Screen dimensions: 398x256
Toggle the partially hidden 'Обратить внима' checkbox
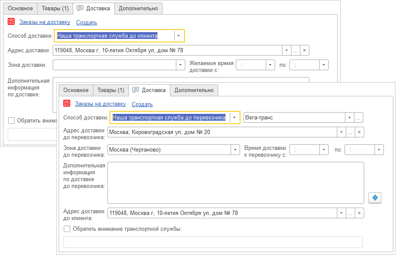tap(12, 121)
